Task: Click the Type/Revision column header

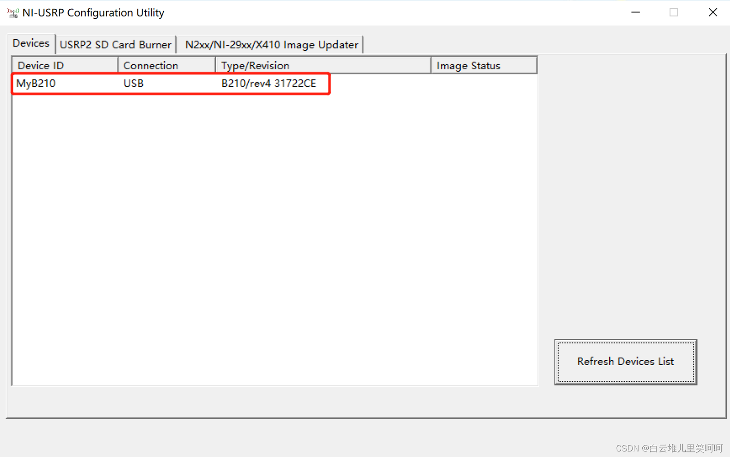Action: click(x=323, y=66)
